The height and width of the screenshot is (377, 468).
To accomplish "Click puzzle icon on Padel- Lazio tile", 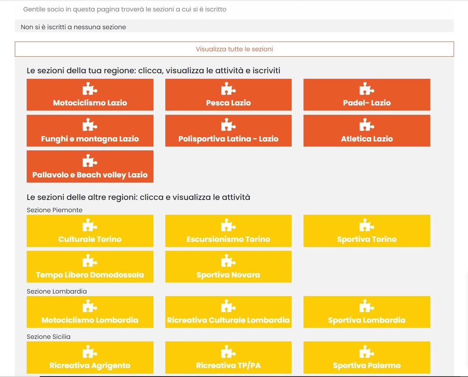I will [366, 89].
